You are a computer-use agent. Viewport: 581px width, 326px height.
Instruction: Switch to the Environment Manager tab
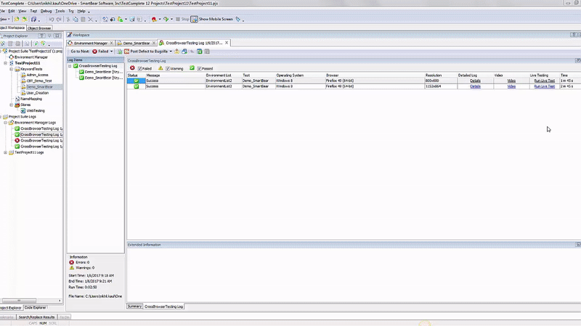[90, 43]
